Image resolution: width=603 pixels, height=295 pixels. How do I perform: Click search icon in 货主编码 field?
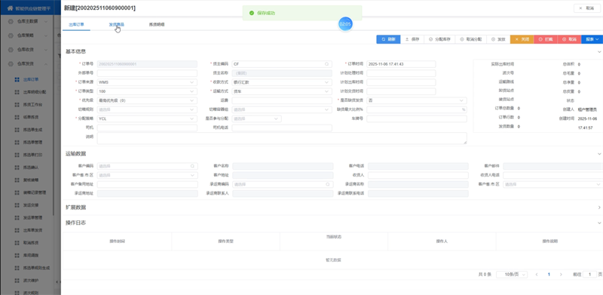coord(327,64)
